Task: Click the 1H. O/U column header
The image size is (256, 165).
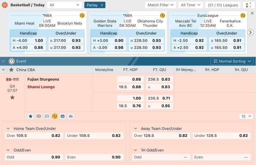Action: click(241, 70)
